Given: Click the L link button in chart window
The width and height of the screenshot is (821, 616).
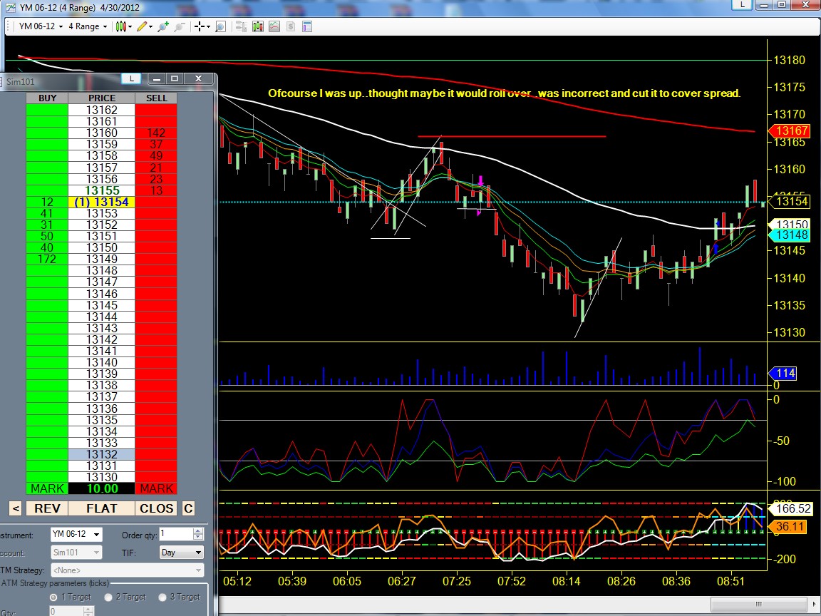Looking at the screenshot, I should click(x=743, y=5).
